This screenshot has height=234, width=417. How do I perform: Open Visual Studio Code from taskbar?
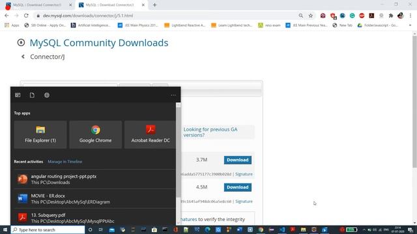pyautogui.click(x=282, y=229)
